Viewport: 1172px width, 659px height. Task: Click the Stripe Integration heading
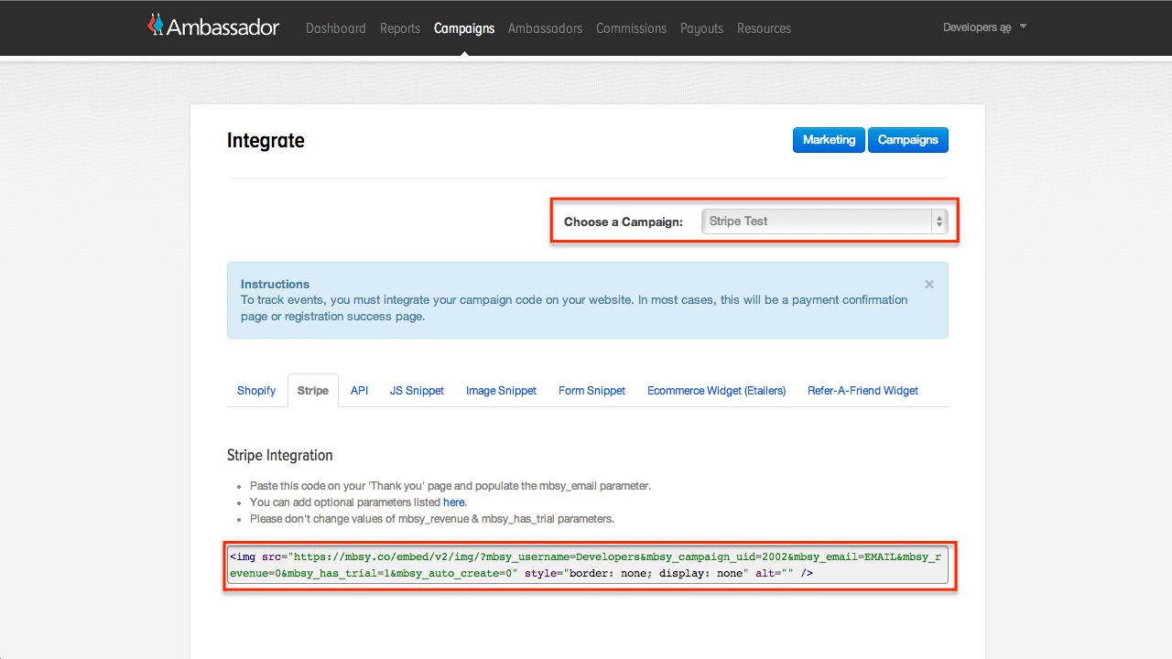[280, 456]
